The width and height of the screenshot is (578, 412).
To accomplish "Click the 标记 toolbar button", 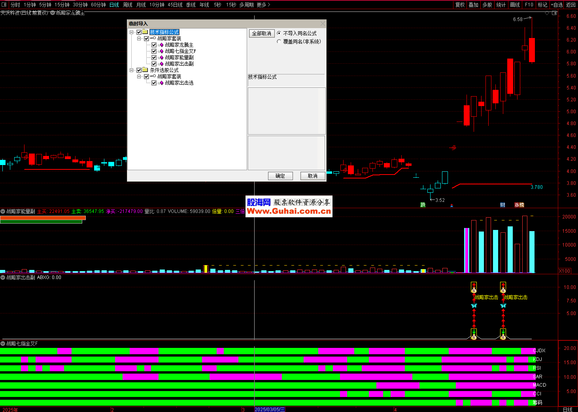I will click(543, 5).
